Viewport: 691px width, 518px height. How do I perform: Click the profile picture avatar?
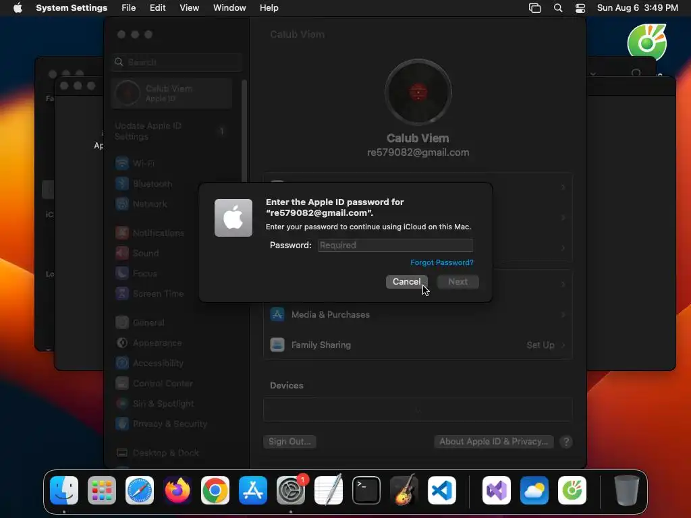(418, 92)
